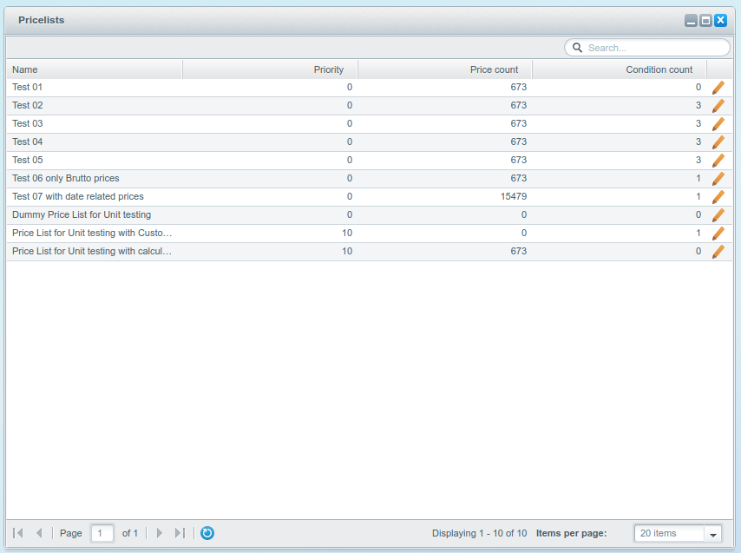Go to the first page arrow

pyautogui.click(x=18, y=533)
